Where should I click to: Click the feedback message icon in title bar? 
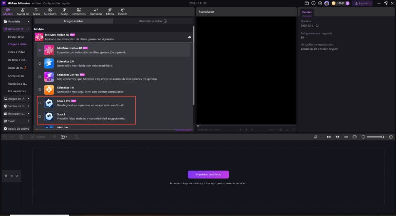tap(313, 3)
